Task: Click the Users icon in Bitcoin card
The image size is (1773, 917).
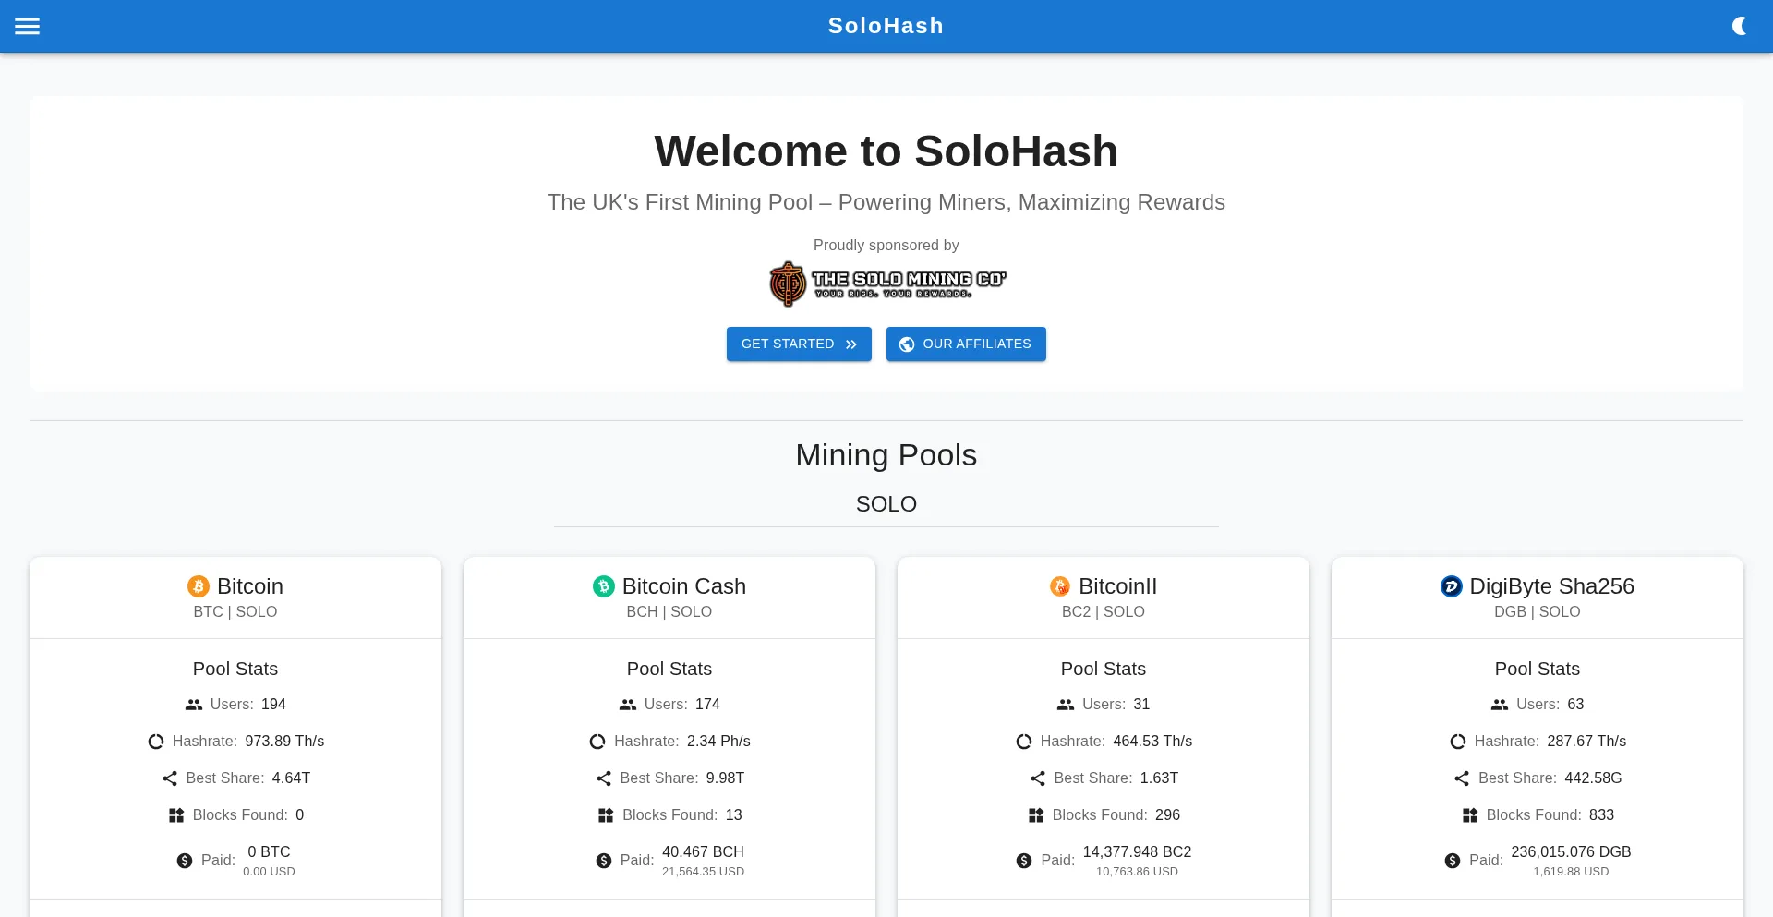Action: pos(194,705)
